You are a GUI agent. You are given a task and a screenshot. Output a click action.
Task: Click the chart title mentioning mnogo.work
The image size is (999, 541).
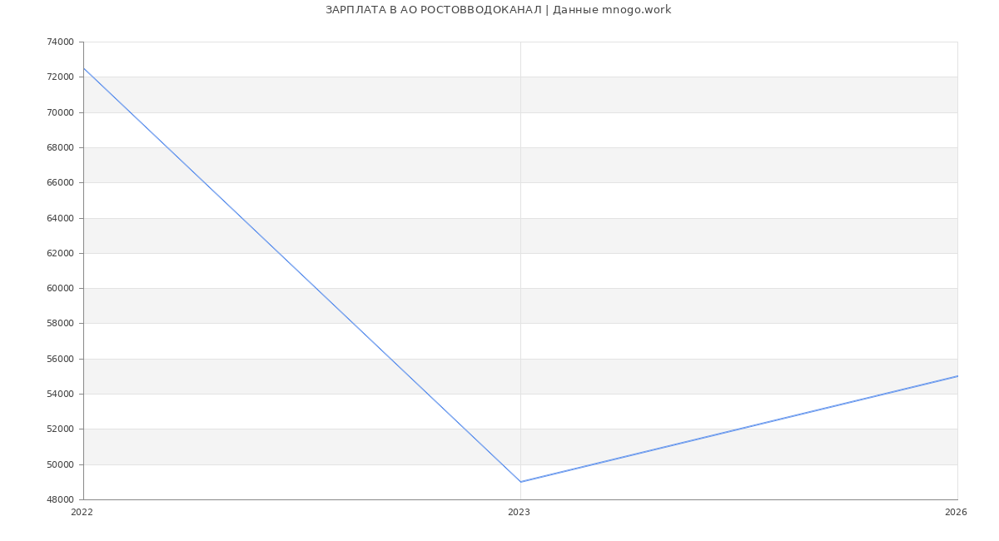[498, 10]
